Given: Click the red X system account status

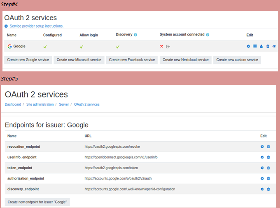Looking at the screenshot, I should point(161,47).
